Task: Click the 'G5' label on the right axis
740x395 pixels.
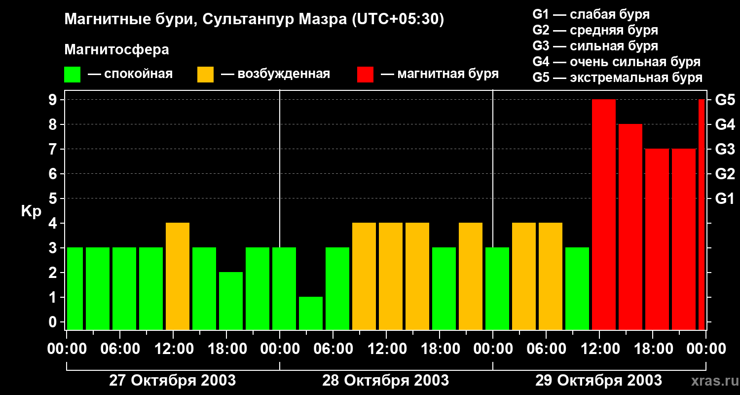Action: [x=725, y=100]
